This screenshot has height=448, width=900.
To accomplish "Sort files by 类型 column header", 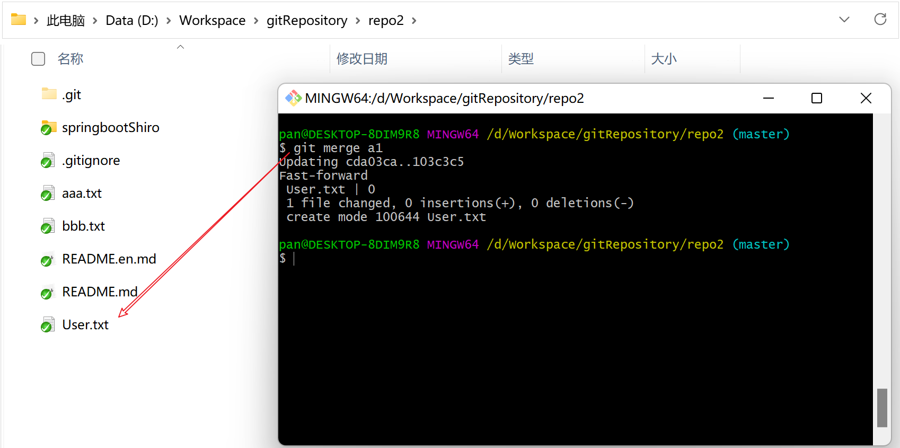I will tap(520, 59).
